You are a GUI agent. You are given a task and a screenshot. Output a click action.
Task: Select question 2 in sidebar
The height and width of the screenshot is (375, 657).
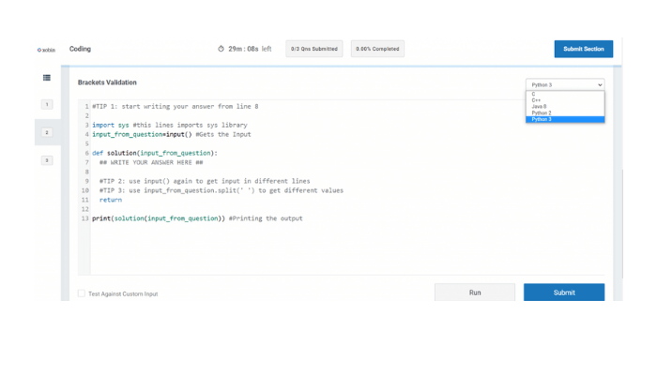tap(47, 132)
